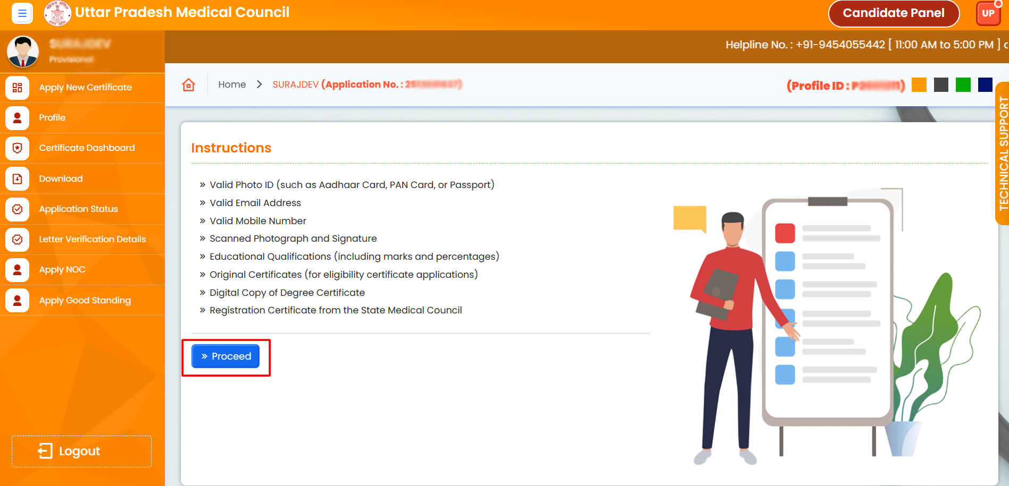Click the Certificate Dashboard shield icon
The width and height of the screenshot is (1009, 486).
coord(18,148)
